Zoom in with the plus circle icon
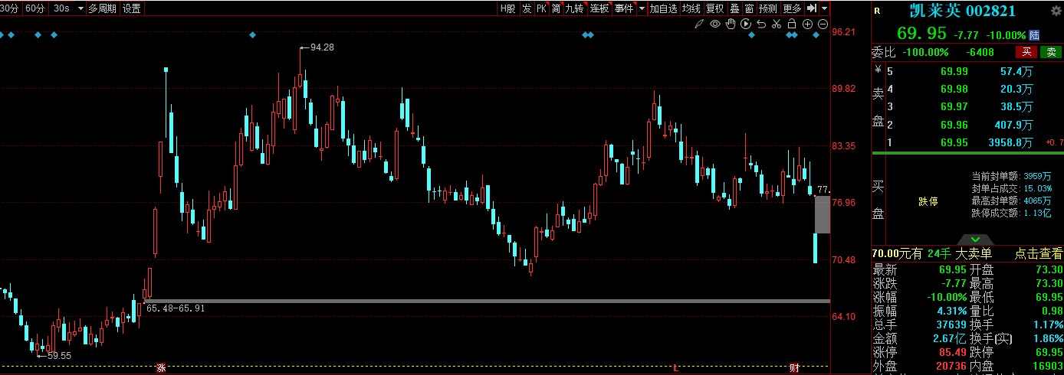Image resolution: width=1064 pixels, height=375 pixels. coord(807,24)
